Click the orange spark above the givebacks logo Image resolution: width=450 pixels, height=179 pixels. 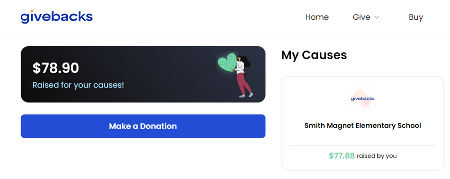32,11
